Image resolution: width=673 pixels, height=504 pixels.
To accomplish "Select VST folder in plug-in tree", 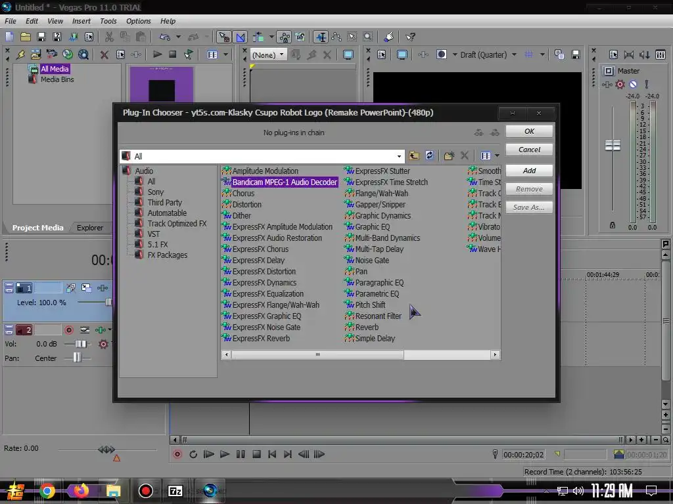I will pyautogui.click(x=154, y=234).
